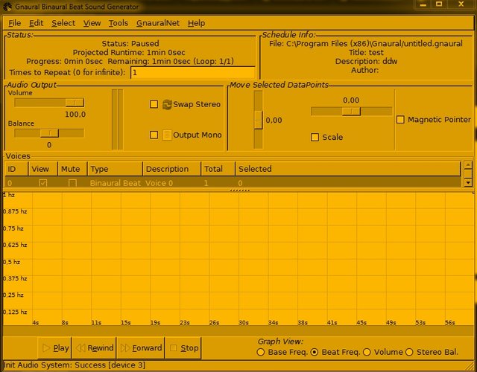Toggle Mute checkbox for Voice 0
Image resolution: width=477 pixels, height=372 pixels.
click(x=72, y=183)
